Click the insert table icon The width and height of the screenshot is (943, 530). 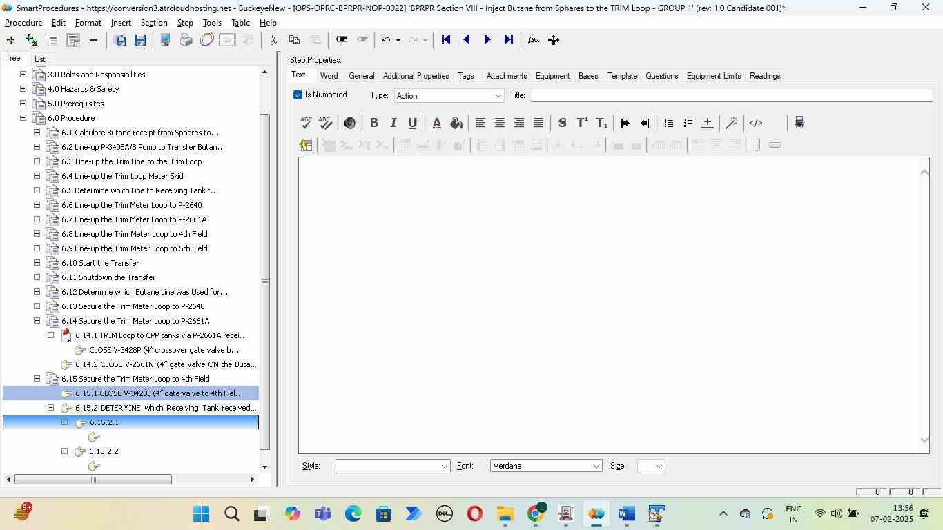pyautogui.click(x=306, y=145)
